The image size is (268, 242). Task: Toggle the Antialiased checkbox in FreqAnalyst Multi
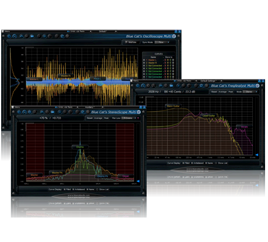click(x=192, y=163)
